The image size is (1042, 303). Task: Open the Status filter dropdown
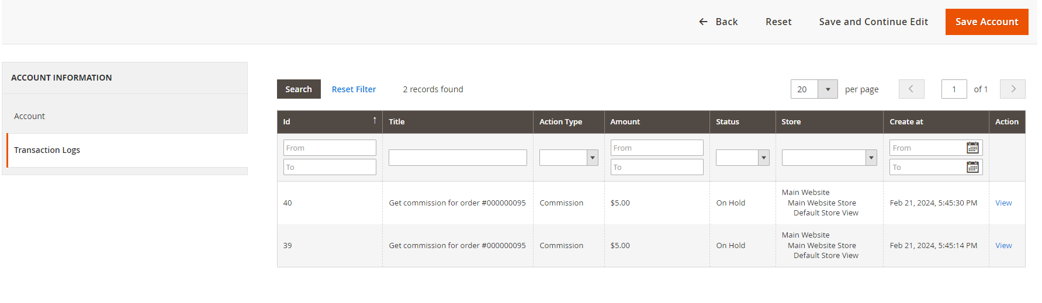pos(742,158)
